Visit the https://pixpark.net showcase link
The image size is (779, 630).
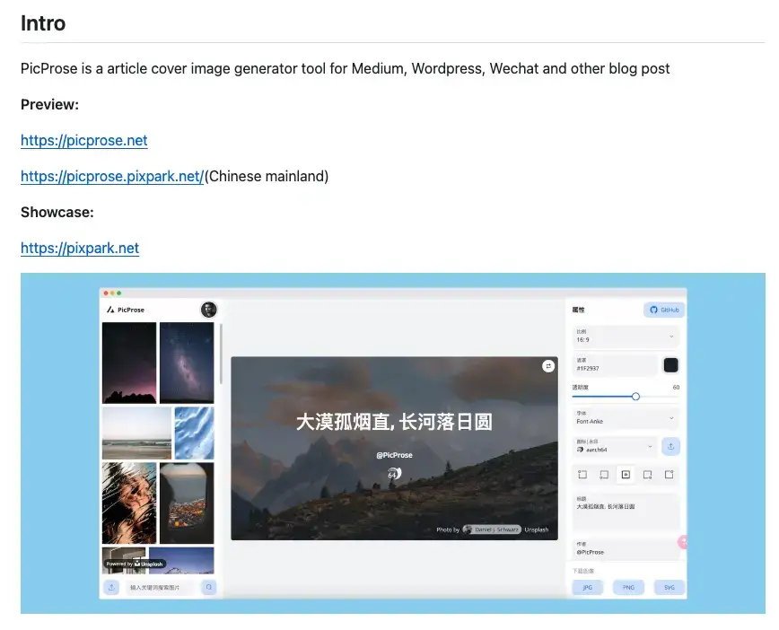(80, 248)
